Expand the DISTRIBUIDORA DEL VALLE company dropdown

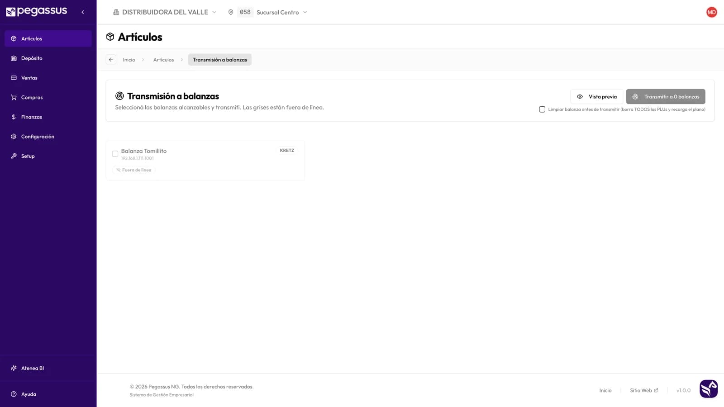[165, 12]
